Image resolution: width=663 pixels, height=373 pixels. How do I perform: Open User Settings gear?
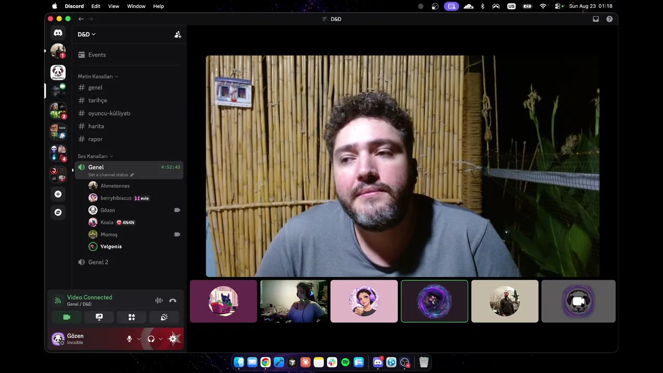(x=173, y=339)
